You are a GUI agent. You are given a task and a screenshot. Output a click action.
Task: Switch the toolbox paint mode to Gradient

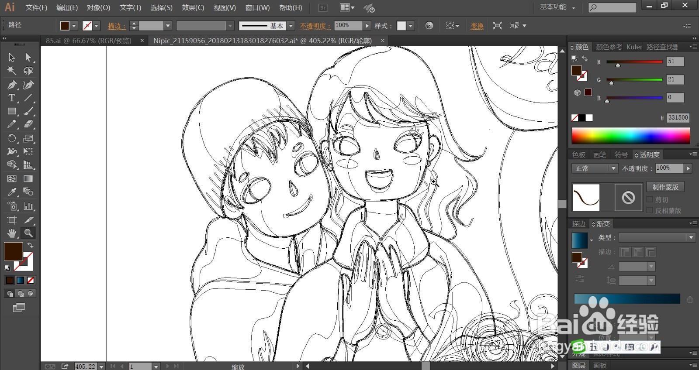point(20,280)
